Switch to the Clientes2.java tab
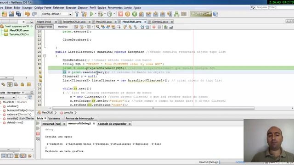 160,22
